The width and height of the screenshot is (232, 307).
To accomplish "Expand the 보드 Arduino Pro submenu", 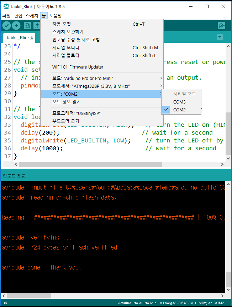I will (102, 78).
